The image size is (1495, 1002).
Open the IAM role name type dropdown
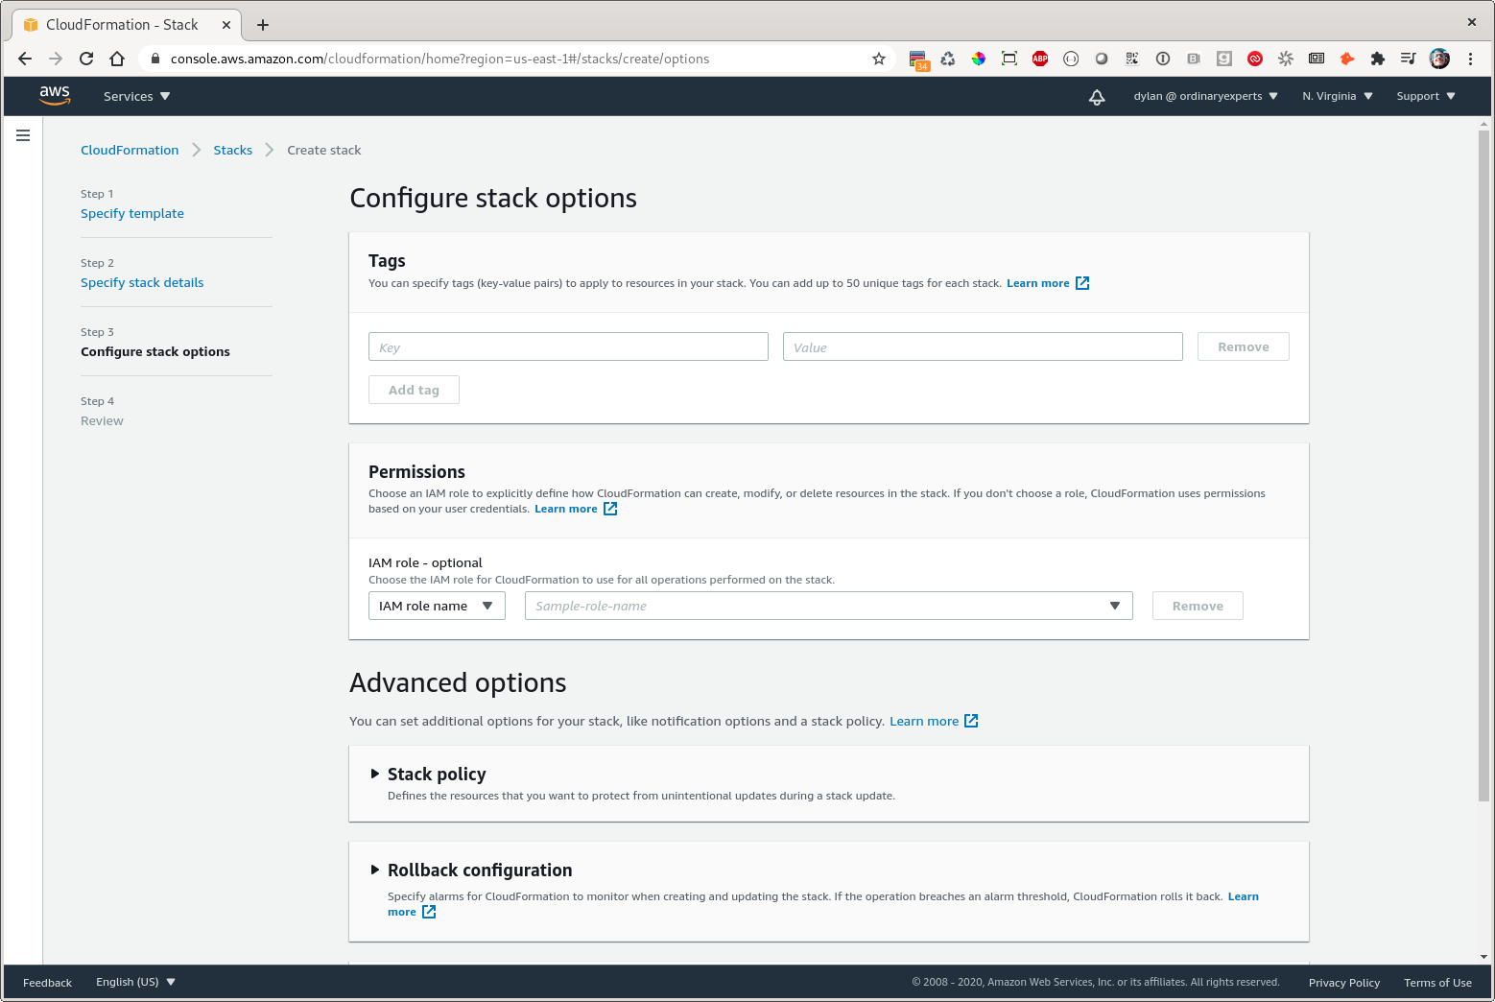pyautogui.click(x=437, y=606)
